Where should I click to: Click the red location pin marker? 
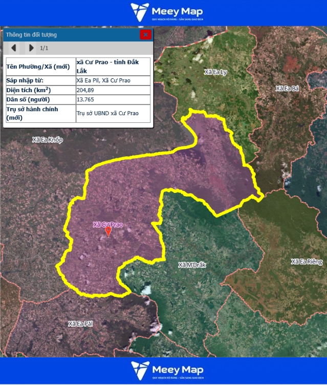point(108,232)
